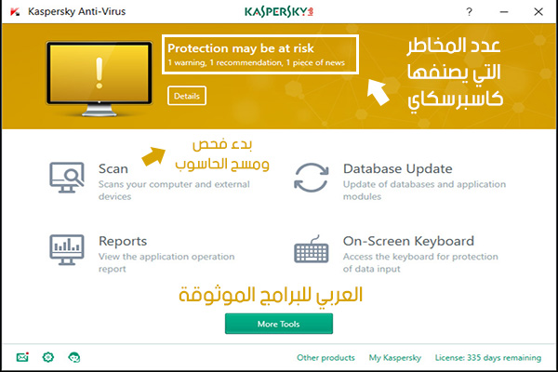Select the Database Update title
The image size is (558, 372).
click(x=397, y=168)
